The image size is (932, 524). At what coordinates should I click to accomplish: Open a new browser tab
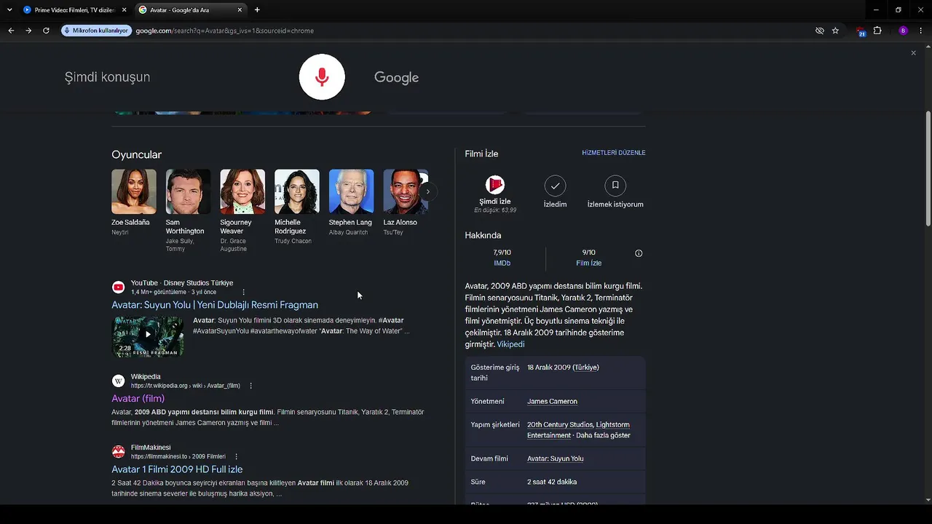click(x=257, y=10)
